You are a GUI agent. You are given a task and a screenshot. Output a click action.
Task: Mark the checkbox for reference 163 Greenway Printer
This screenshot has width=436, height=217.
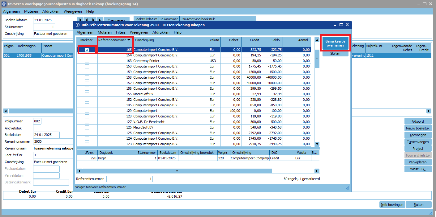[x=87, y=61]
